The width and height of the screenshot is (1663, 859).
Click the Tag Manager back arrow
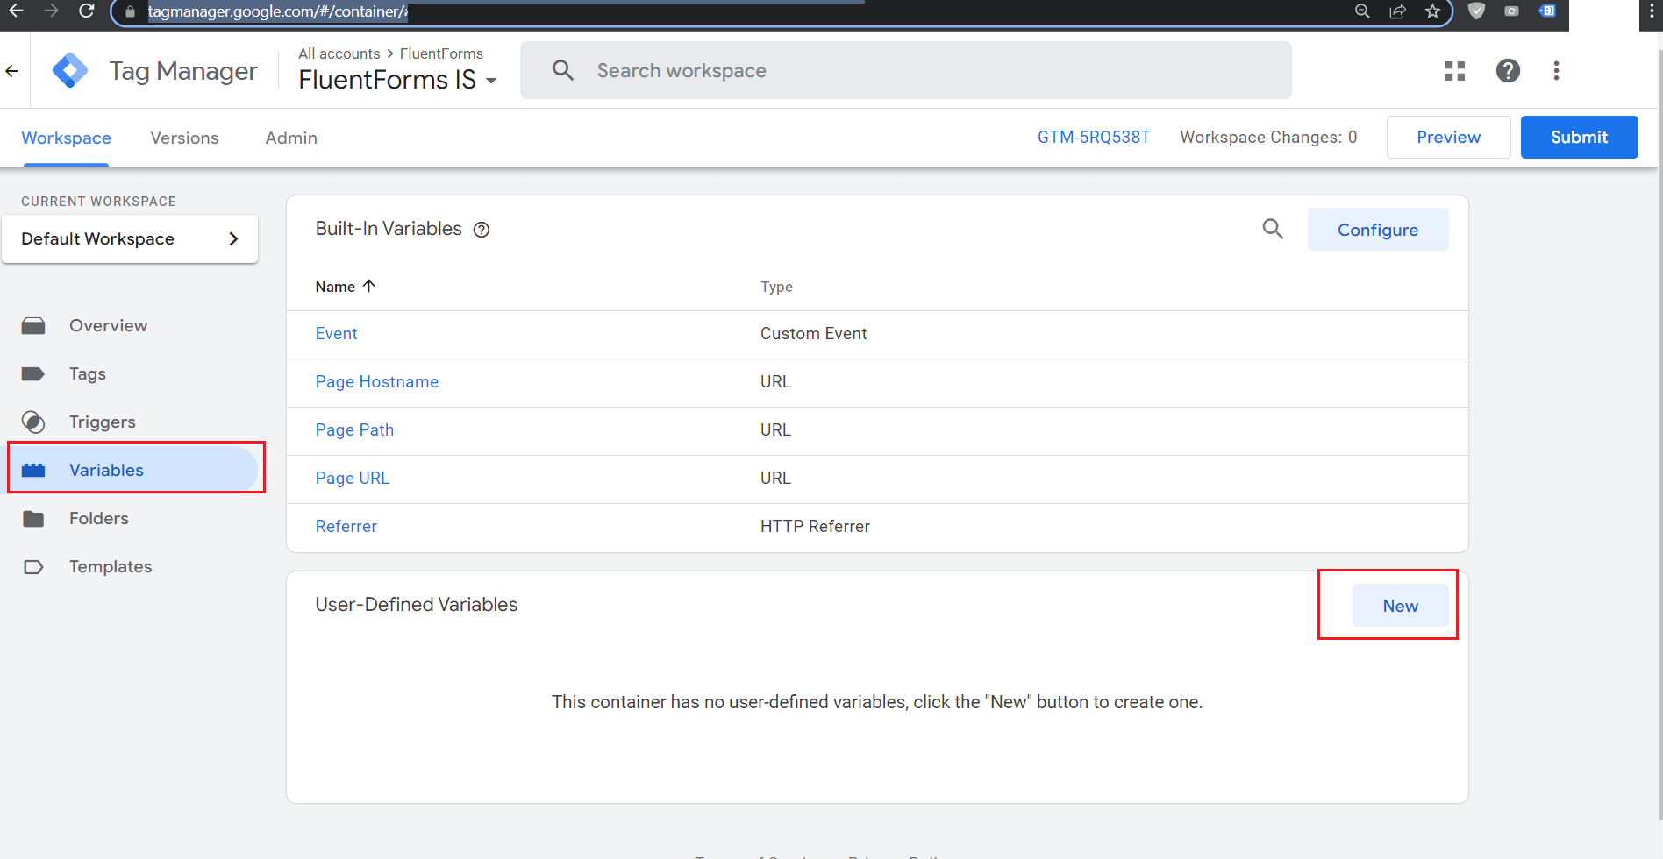[x=12, y=71]
